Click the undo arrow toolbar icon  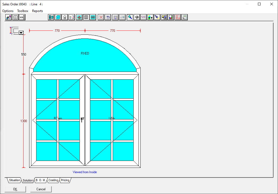point(108,17)
